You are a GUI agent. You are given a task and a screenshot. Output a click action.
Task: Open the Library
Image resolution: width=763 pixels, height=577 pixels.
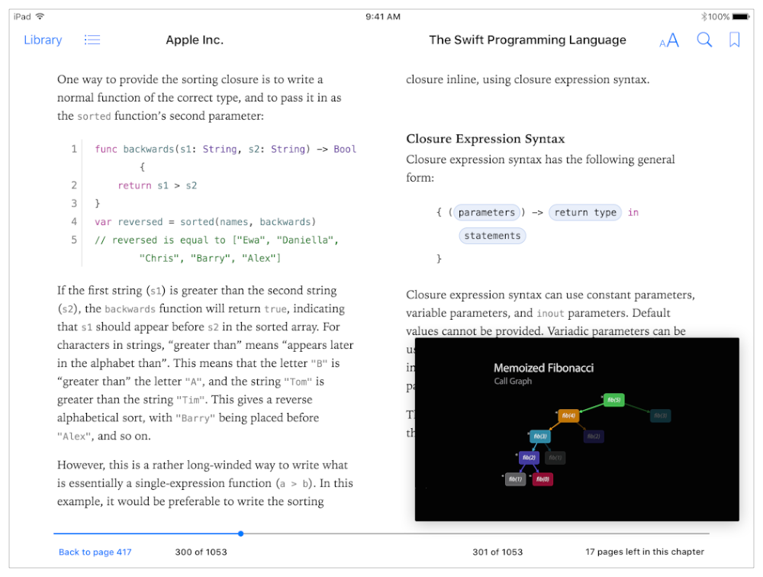[x=42, y=40]
